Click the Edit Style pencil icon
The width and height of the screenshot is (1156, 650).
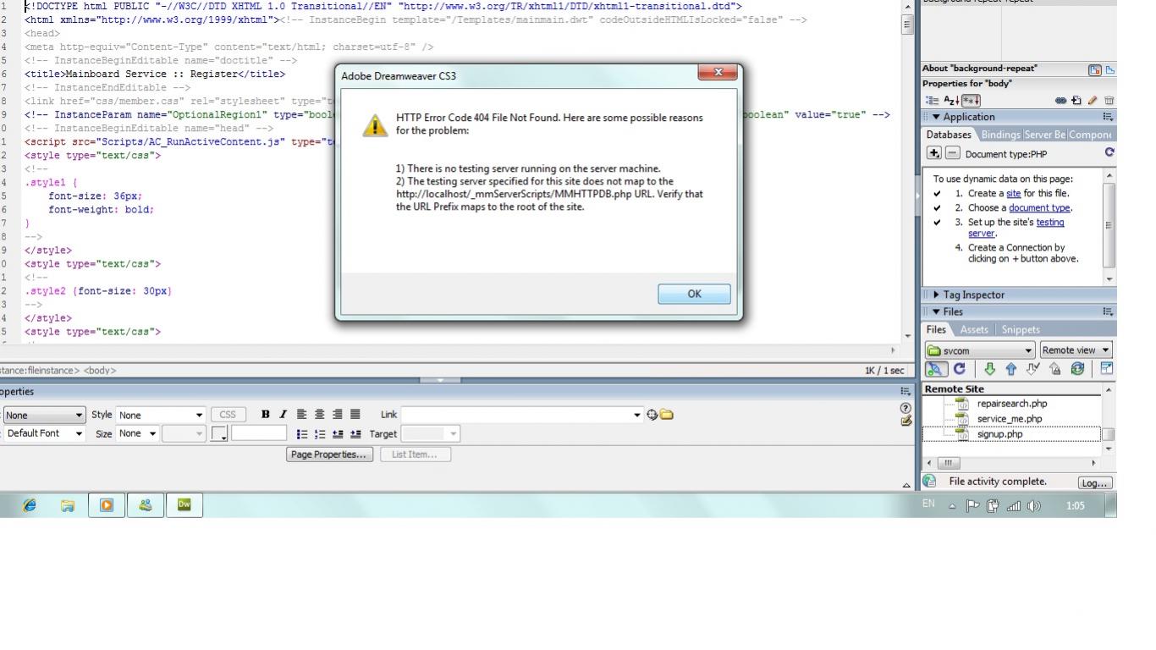(1094, 100)
